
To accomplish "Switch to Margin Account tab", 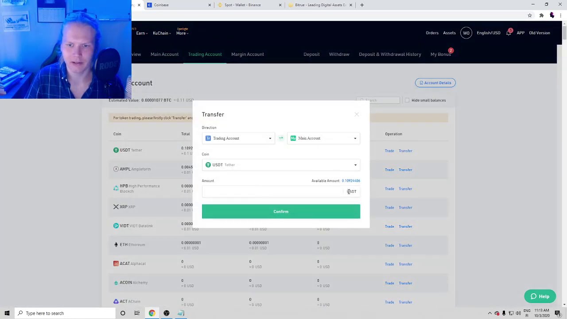I will pos(248,54).
